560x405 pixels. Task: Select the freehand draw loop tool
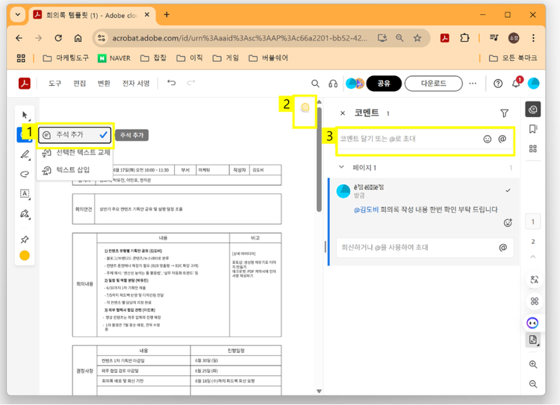[25, 174]
